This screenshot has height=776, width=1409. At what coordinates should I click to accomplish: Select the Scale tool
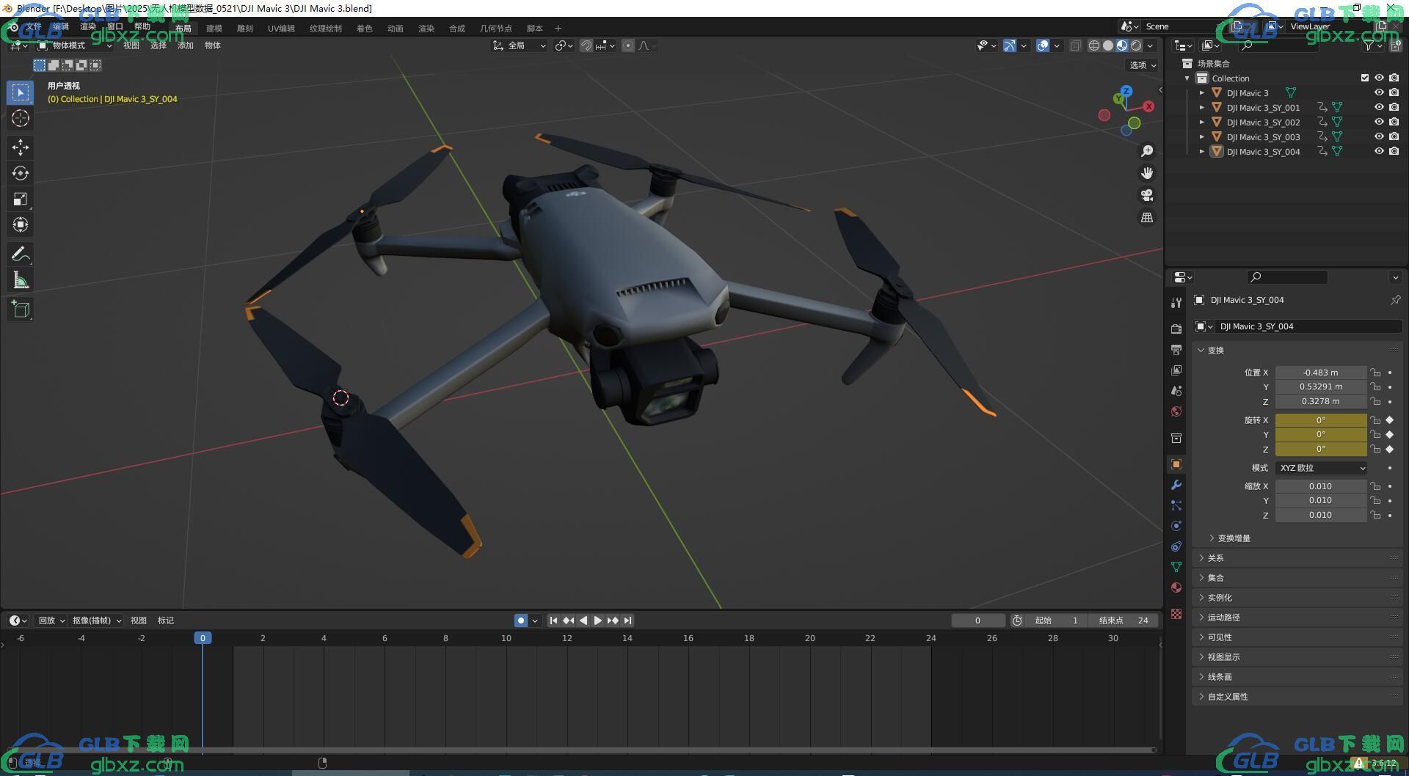[x=21, y=199]
